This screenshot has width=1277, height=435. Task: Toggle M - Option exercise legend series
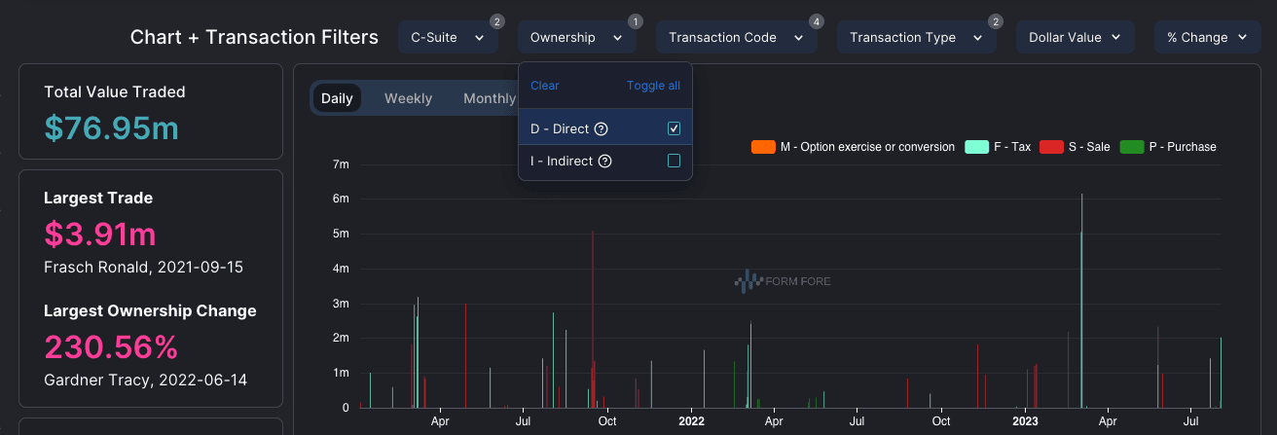(853, 147)
